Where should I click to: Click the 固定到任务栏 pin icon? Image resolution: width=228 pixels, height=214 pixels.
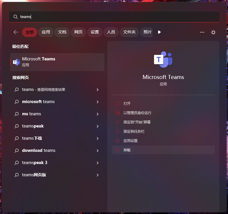pos(117,131)
